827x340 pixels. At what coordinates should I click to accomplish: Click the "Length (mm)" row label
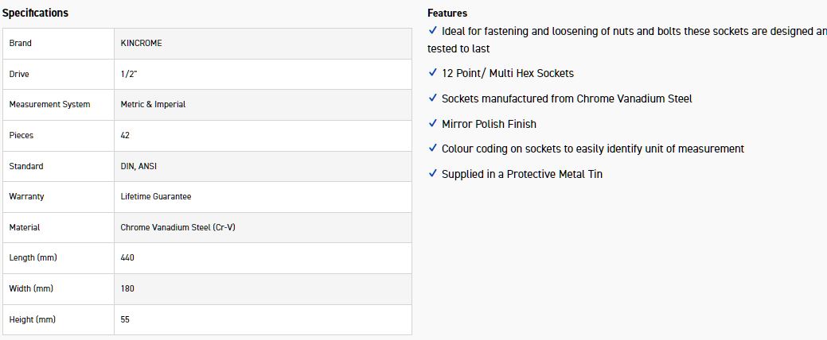tap(33, 258)
